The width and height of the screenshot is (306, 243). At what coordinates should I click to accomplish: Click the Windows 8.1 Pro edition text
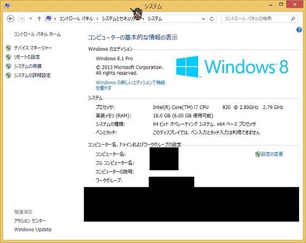pyautogui.click(x=114, y=58)
